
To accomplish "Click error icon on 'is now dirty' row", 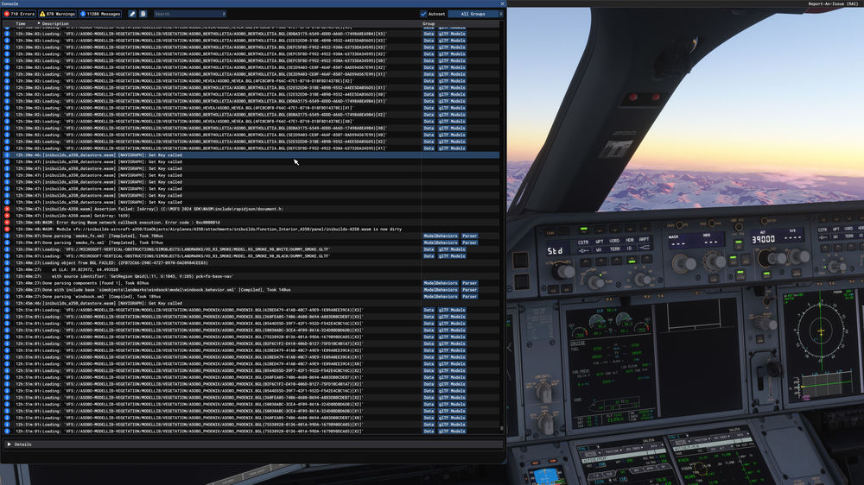I will pyautogui.click(x=7, y=229).
